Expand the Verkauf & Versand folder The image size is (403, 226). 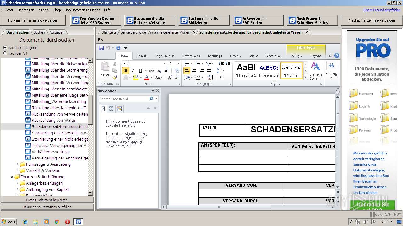[18, 170]
